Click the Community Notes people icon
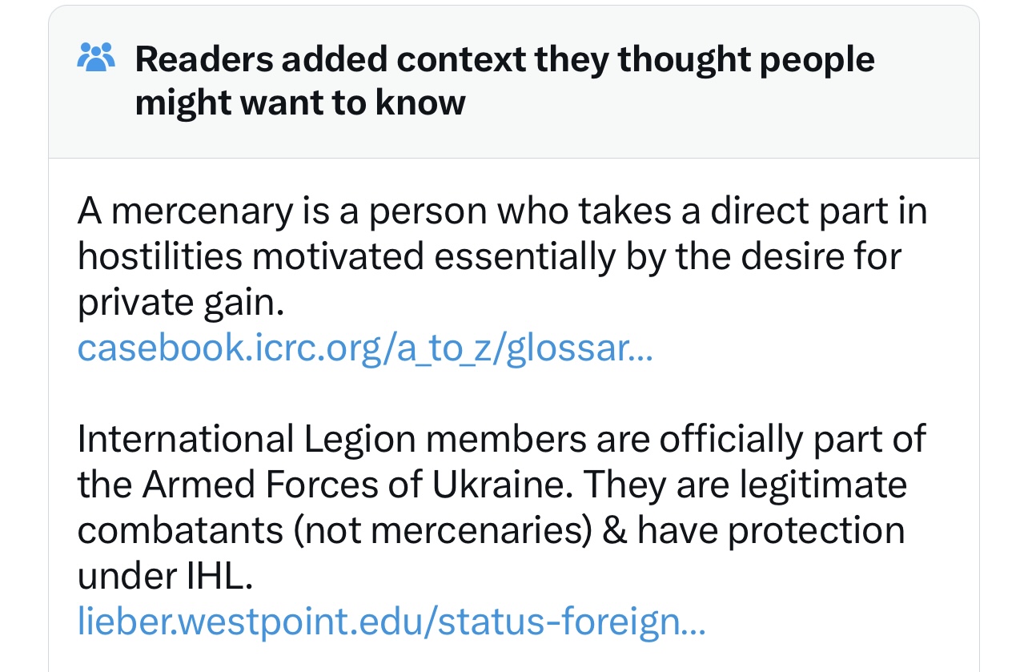This screenshot has height=672, width=1028. click(x=96, y=57)
